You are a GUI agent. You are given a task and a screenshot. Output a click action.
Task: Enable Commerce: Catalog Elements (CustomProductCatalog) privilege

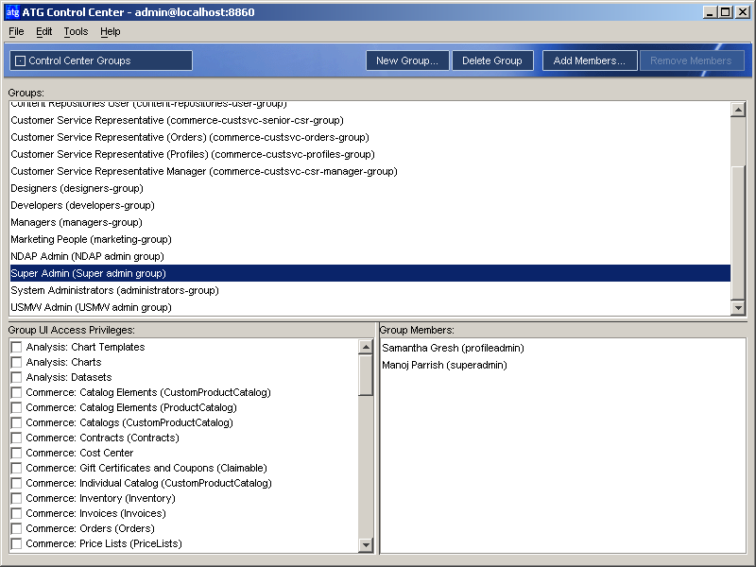tap(16, 392)
